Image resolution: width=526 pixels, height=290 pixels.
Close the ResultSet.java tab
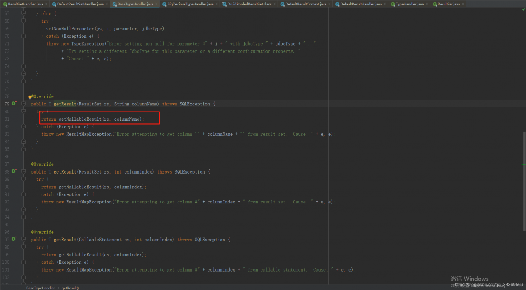pyautogui.click(x=463, y=4)
